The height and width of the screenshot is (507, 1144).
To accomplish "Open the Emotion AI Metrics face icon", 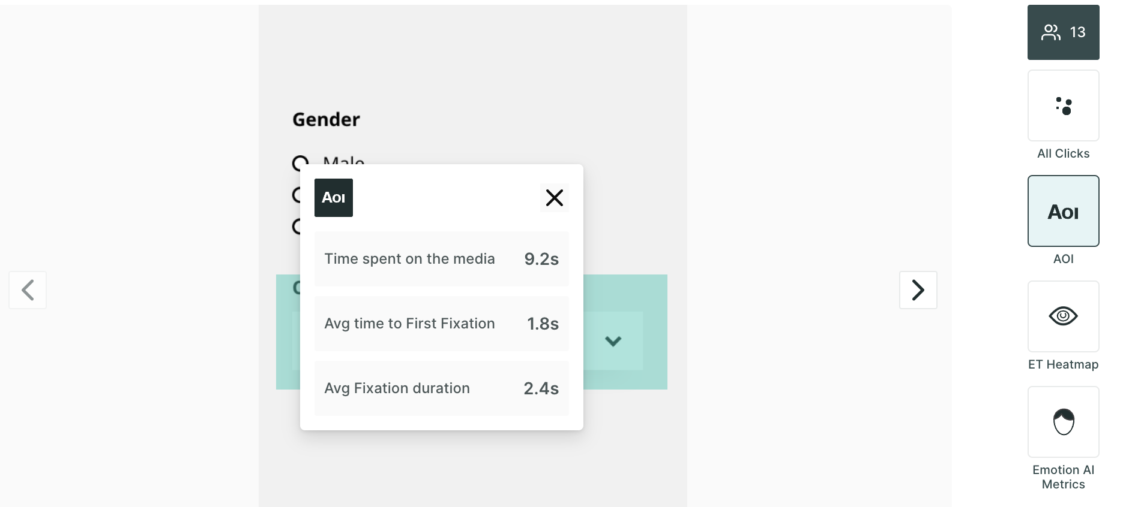I will coord(1063,422).
